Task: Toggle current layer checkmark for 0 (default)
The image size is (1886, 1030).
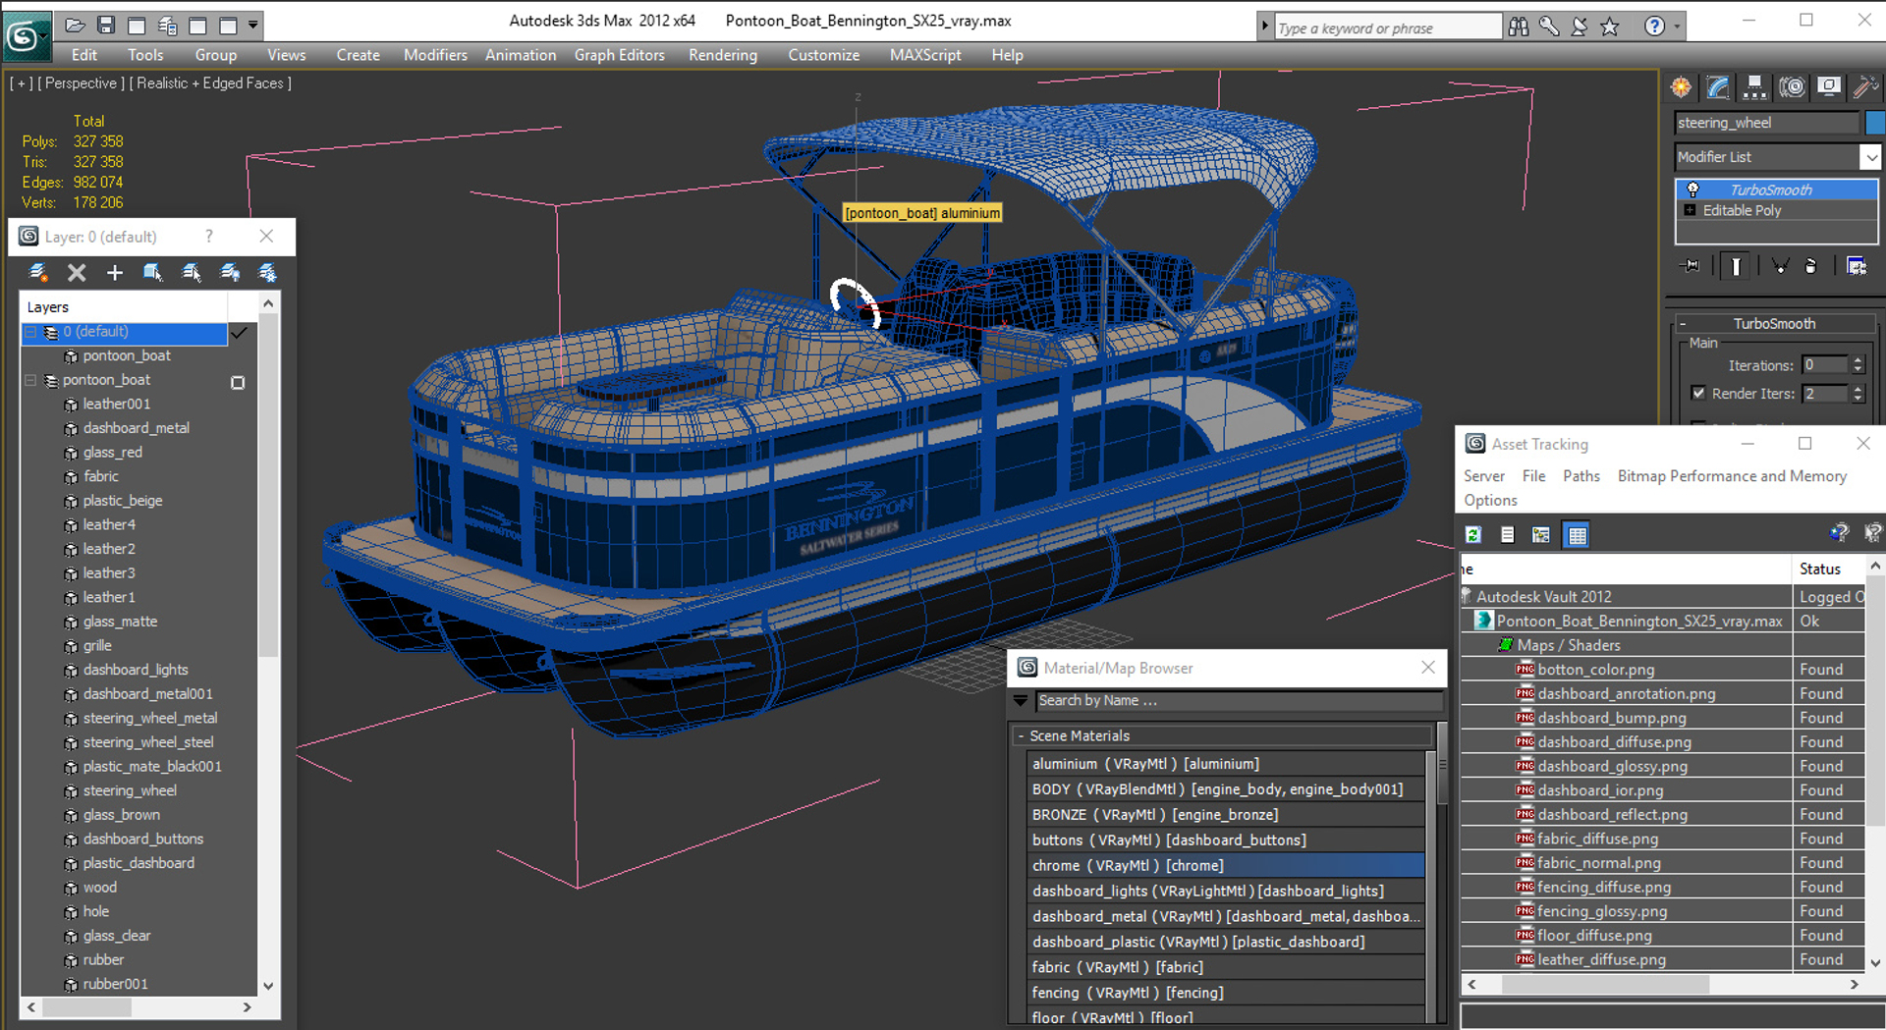Action: pos(239,333)
